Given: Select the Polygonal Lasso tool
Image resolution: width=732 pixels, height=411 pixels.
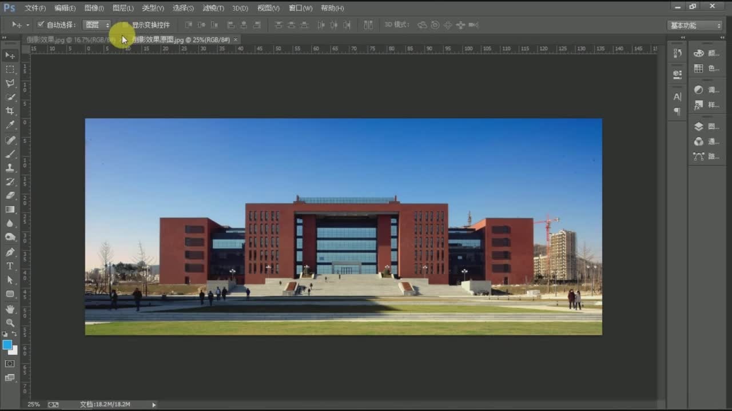Looking at the screenshot, I should pyautogui.click(x=10, y=83).
